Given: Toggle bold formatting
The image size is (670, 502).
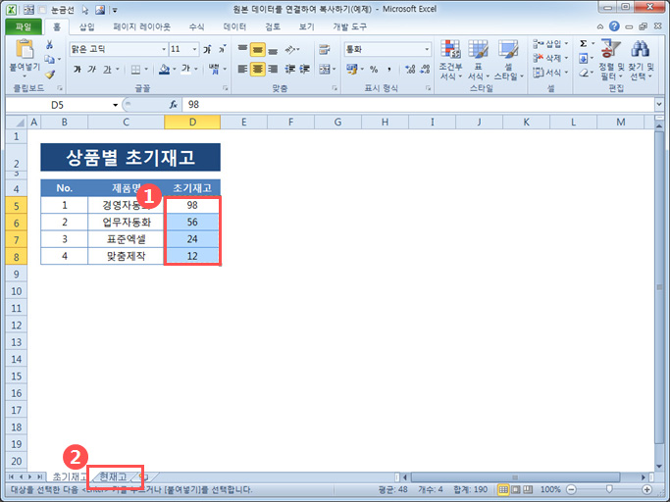Looking at the screenshot, I should pyautogui.click(x=77, y=69).
